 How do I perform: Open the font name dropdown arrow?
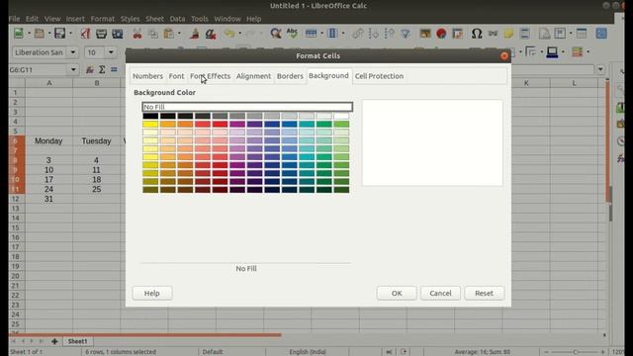[x=72, y=52]
